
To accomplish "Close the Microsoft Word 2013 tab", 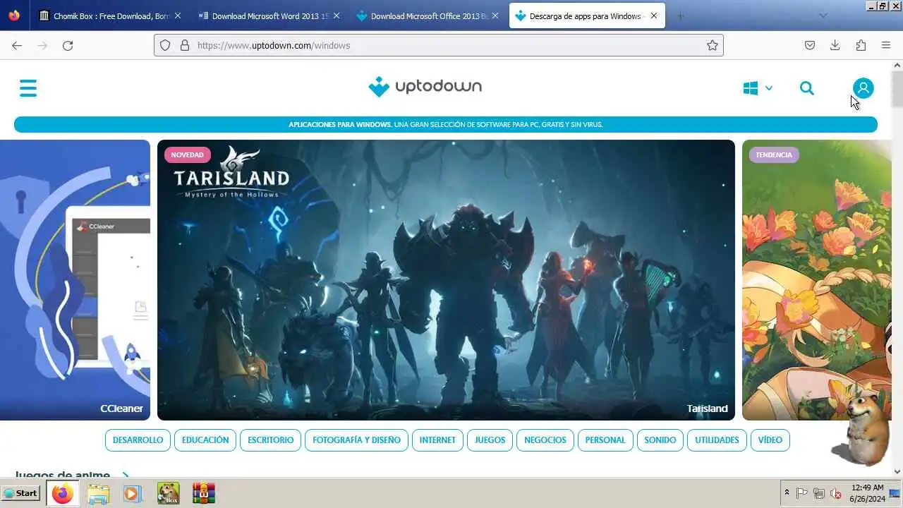I will [x=337, y=16].
